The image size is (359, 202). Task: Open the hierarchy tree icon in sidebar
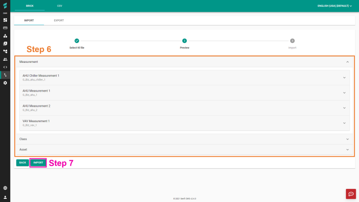(5, 51)
